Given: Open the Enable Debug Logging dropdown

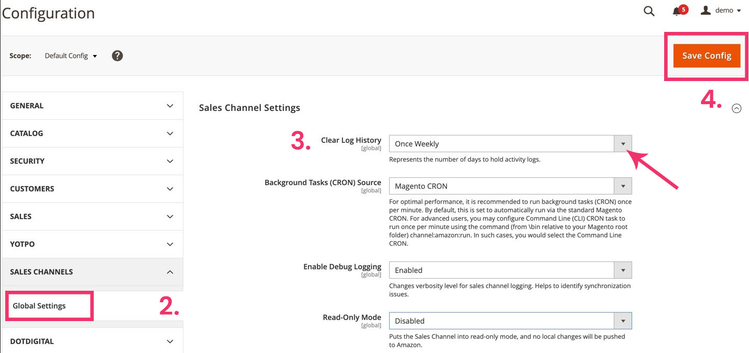Looking at the screenshot, I should (510, 270).
